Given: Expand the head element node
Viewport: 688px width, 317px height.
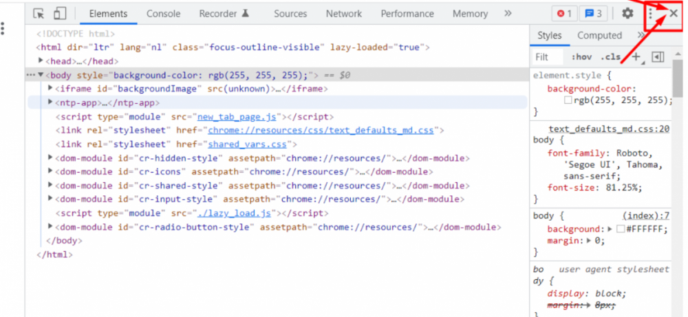Looking at the screenshot, I should [x=41, y=61].
